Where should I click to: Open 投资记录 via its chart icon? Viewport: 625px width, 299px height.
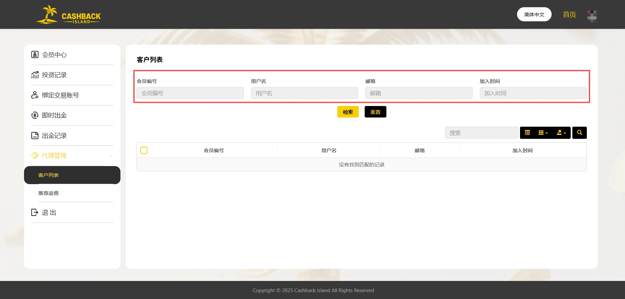35,75
